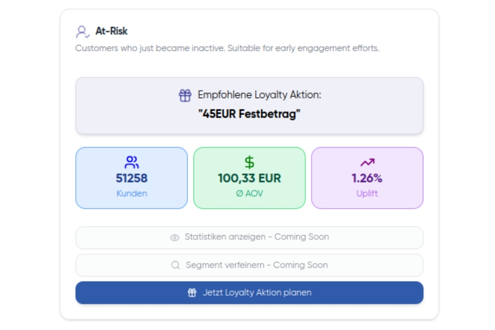This screenshot has width=495, height=330.
Task: Click the Empfohlene Loyalty Aktion label
Action: [259, 95]
